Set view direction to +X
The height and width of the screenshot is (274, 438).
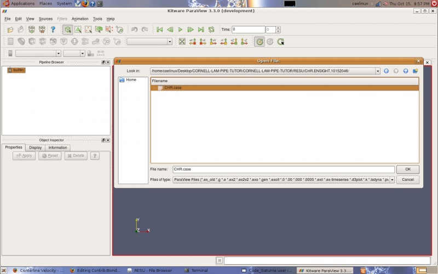tap(193, 41)
